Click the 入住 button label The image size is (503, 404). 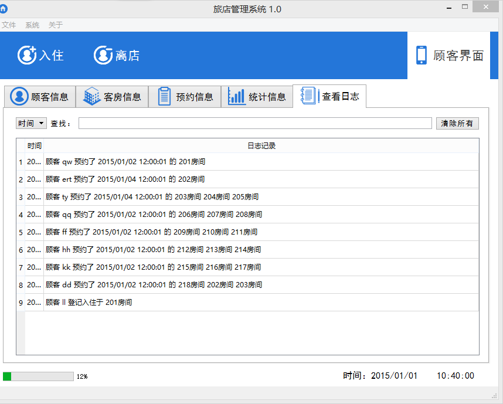click(52, 55)
